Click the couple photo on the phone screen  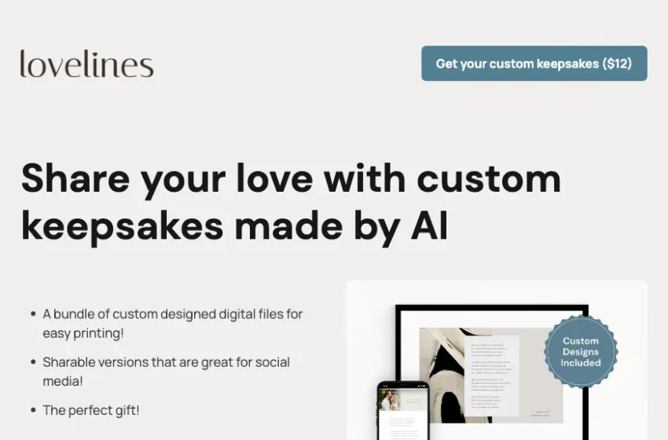[x=391, y=401]
